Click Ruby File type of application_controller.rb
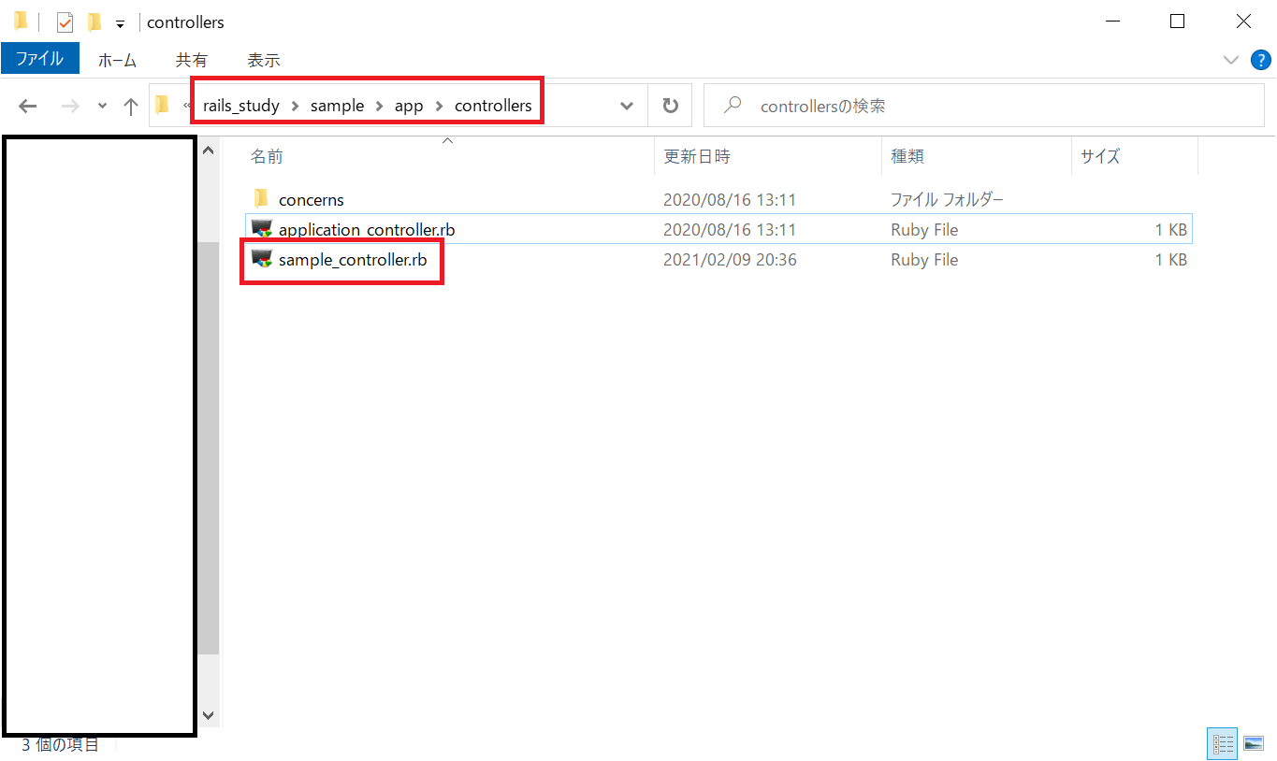The height and width of the screenshot is (761, 1277). click(924, 229)
